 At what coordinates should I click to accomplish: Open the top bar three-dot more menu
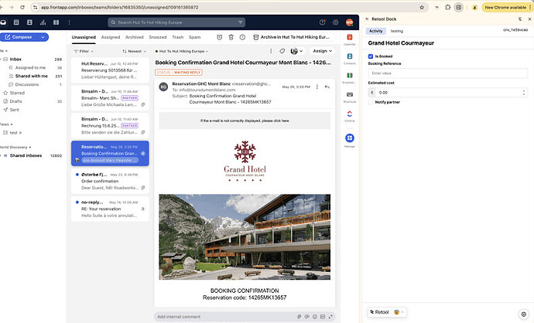tap(69, 22)
